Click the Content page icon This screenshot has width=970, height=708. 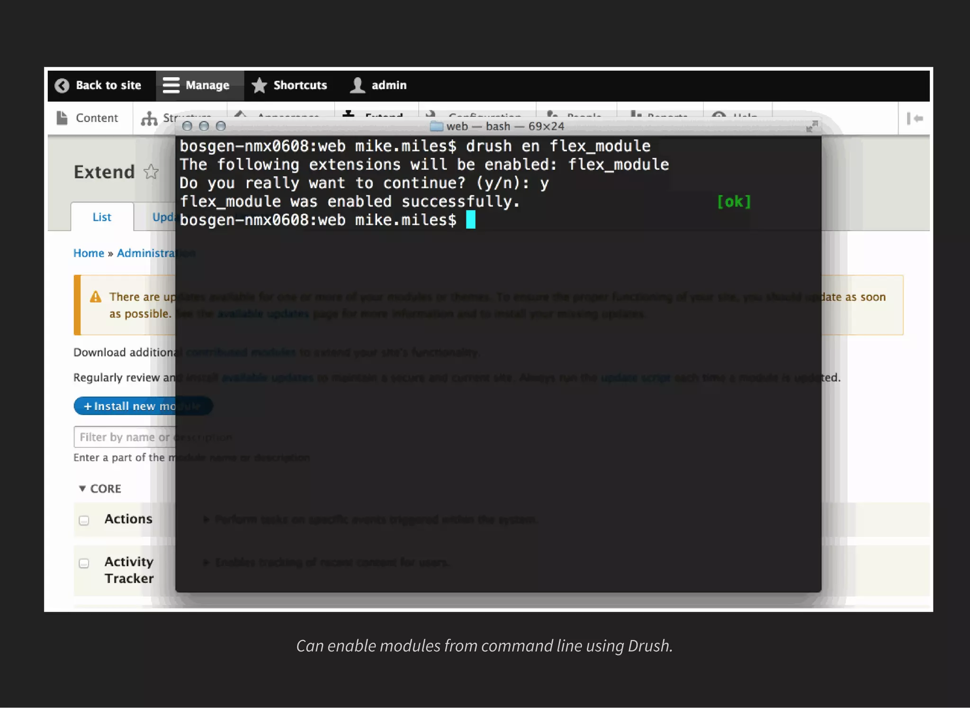62,118
